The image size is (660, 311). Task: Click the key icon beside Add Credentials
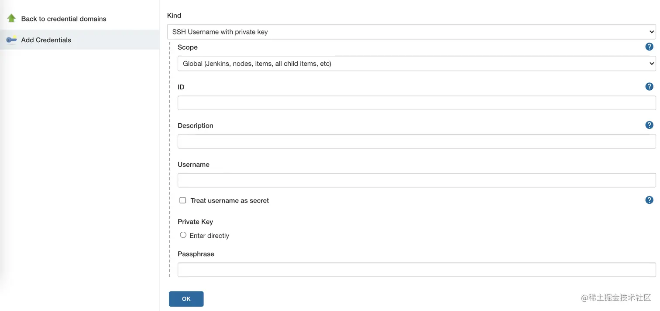[11, 40]
